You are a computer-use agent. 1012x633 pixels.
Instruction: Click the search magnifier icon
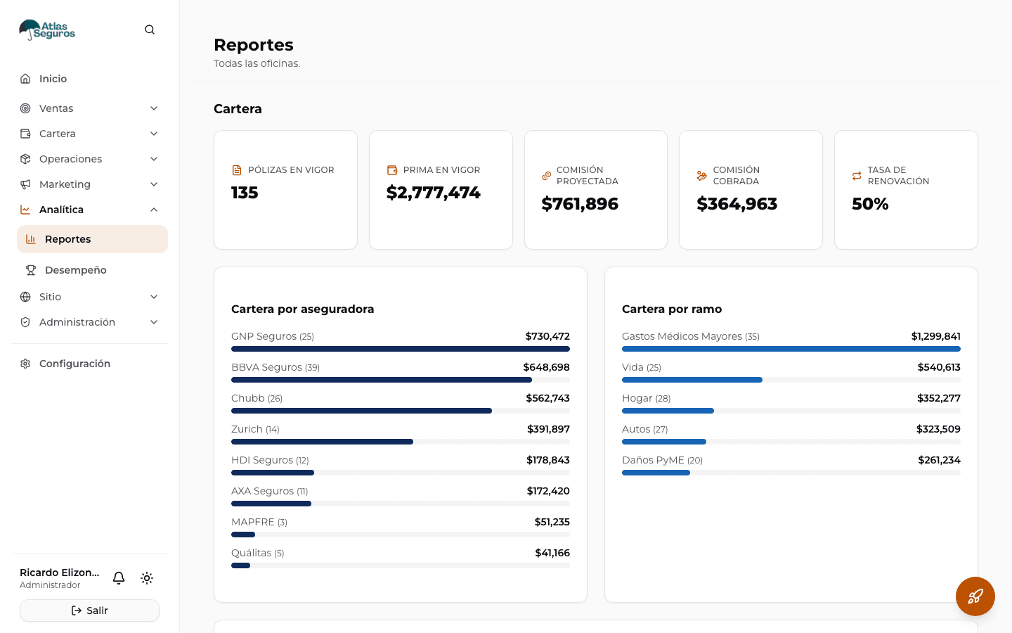click(150, 30)
